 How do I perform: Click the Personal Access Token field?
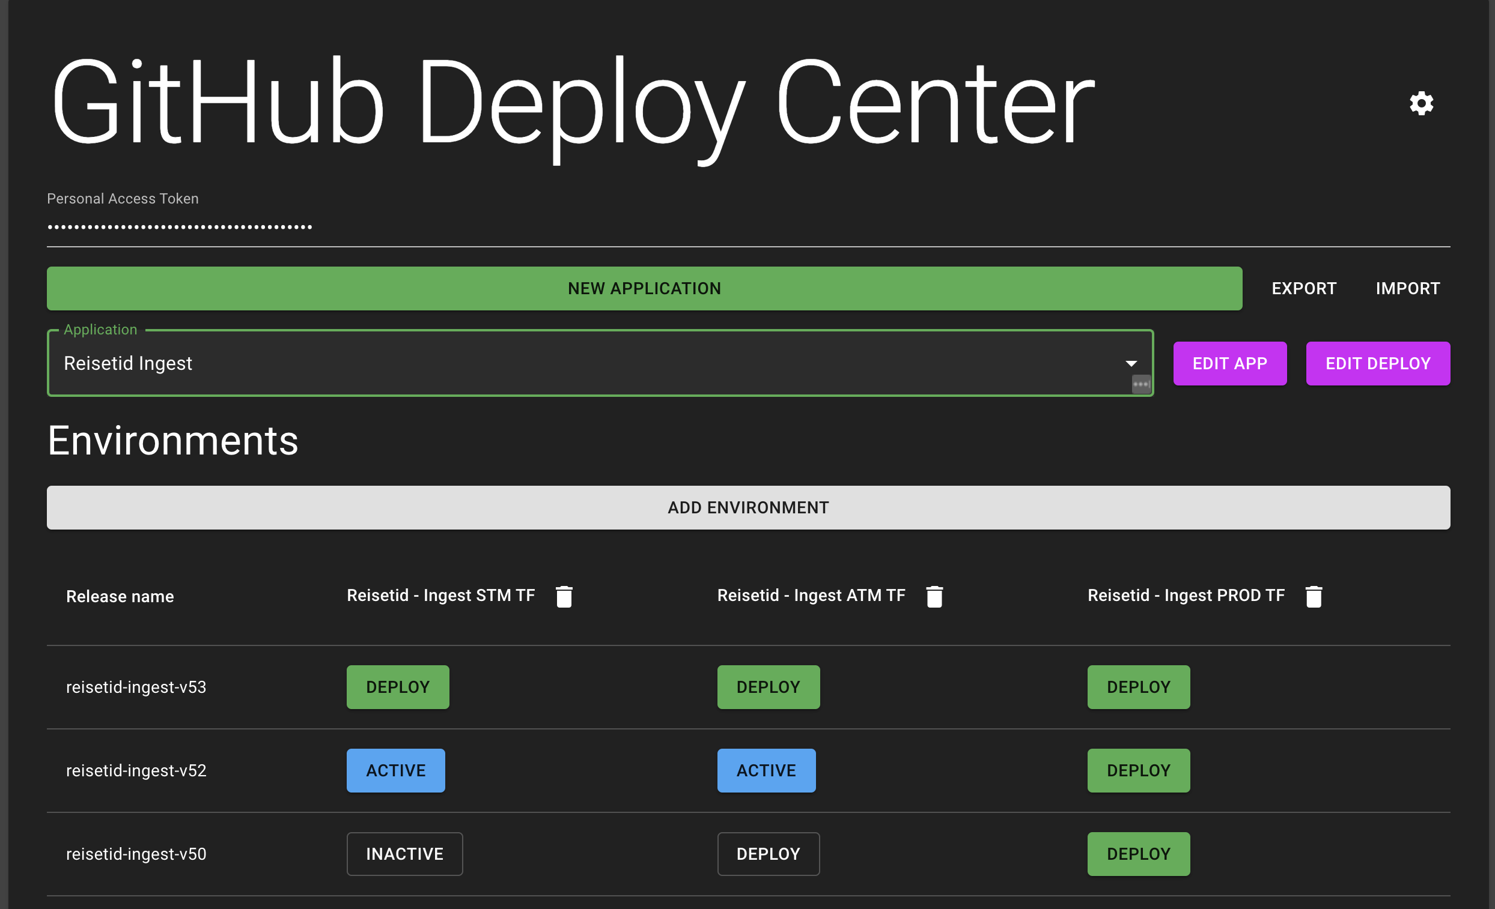pos(748,226)
